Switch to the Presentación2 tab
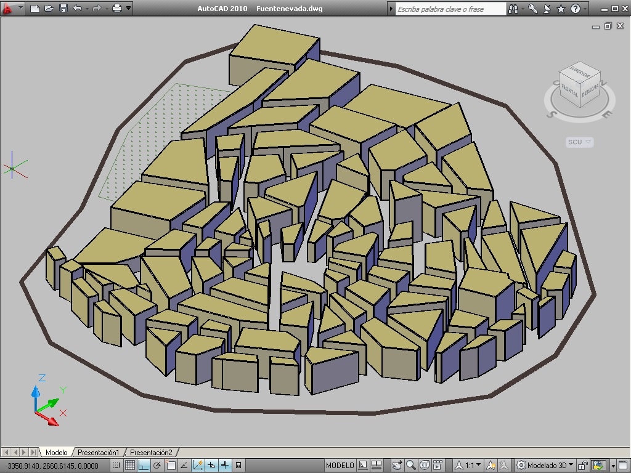 (x=151, y=453)
